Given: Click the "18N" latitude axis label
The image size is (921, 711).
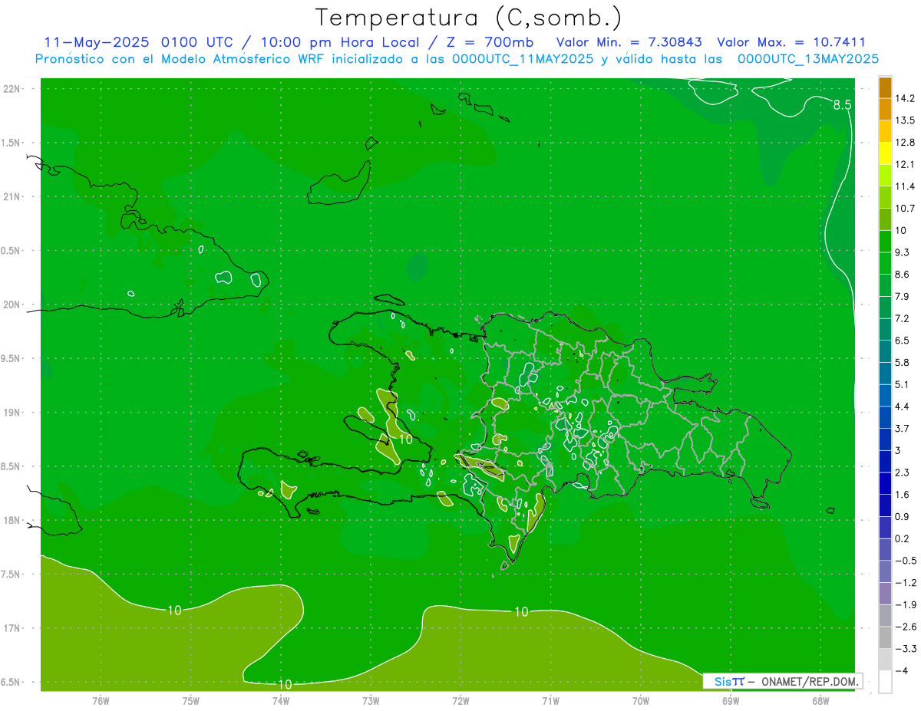Looking at the screenshot, I should coord(13,521).
